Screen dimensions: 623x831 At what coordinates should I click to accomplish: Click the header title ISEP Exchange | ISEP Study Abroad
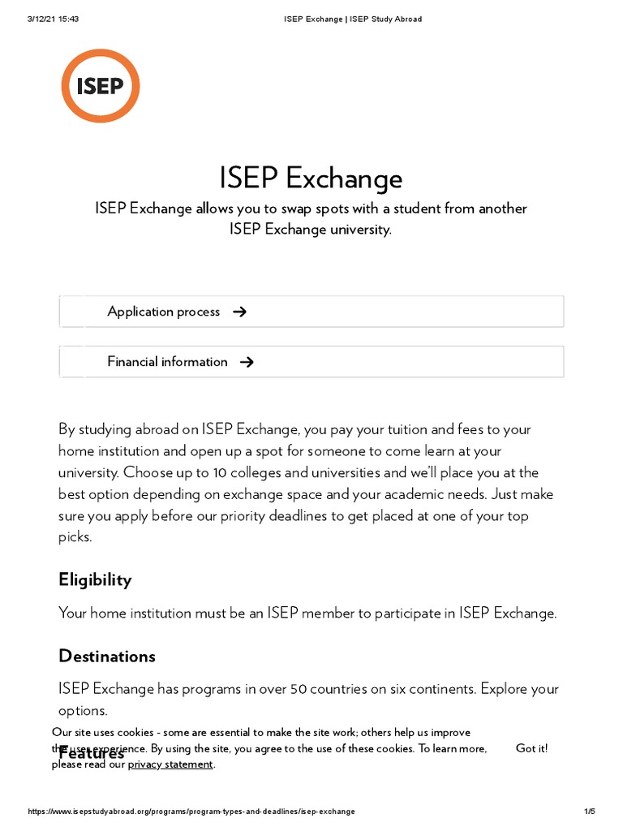point(350,19)
